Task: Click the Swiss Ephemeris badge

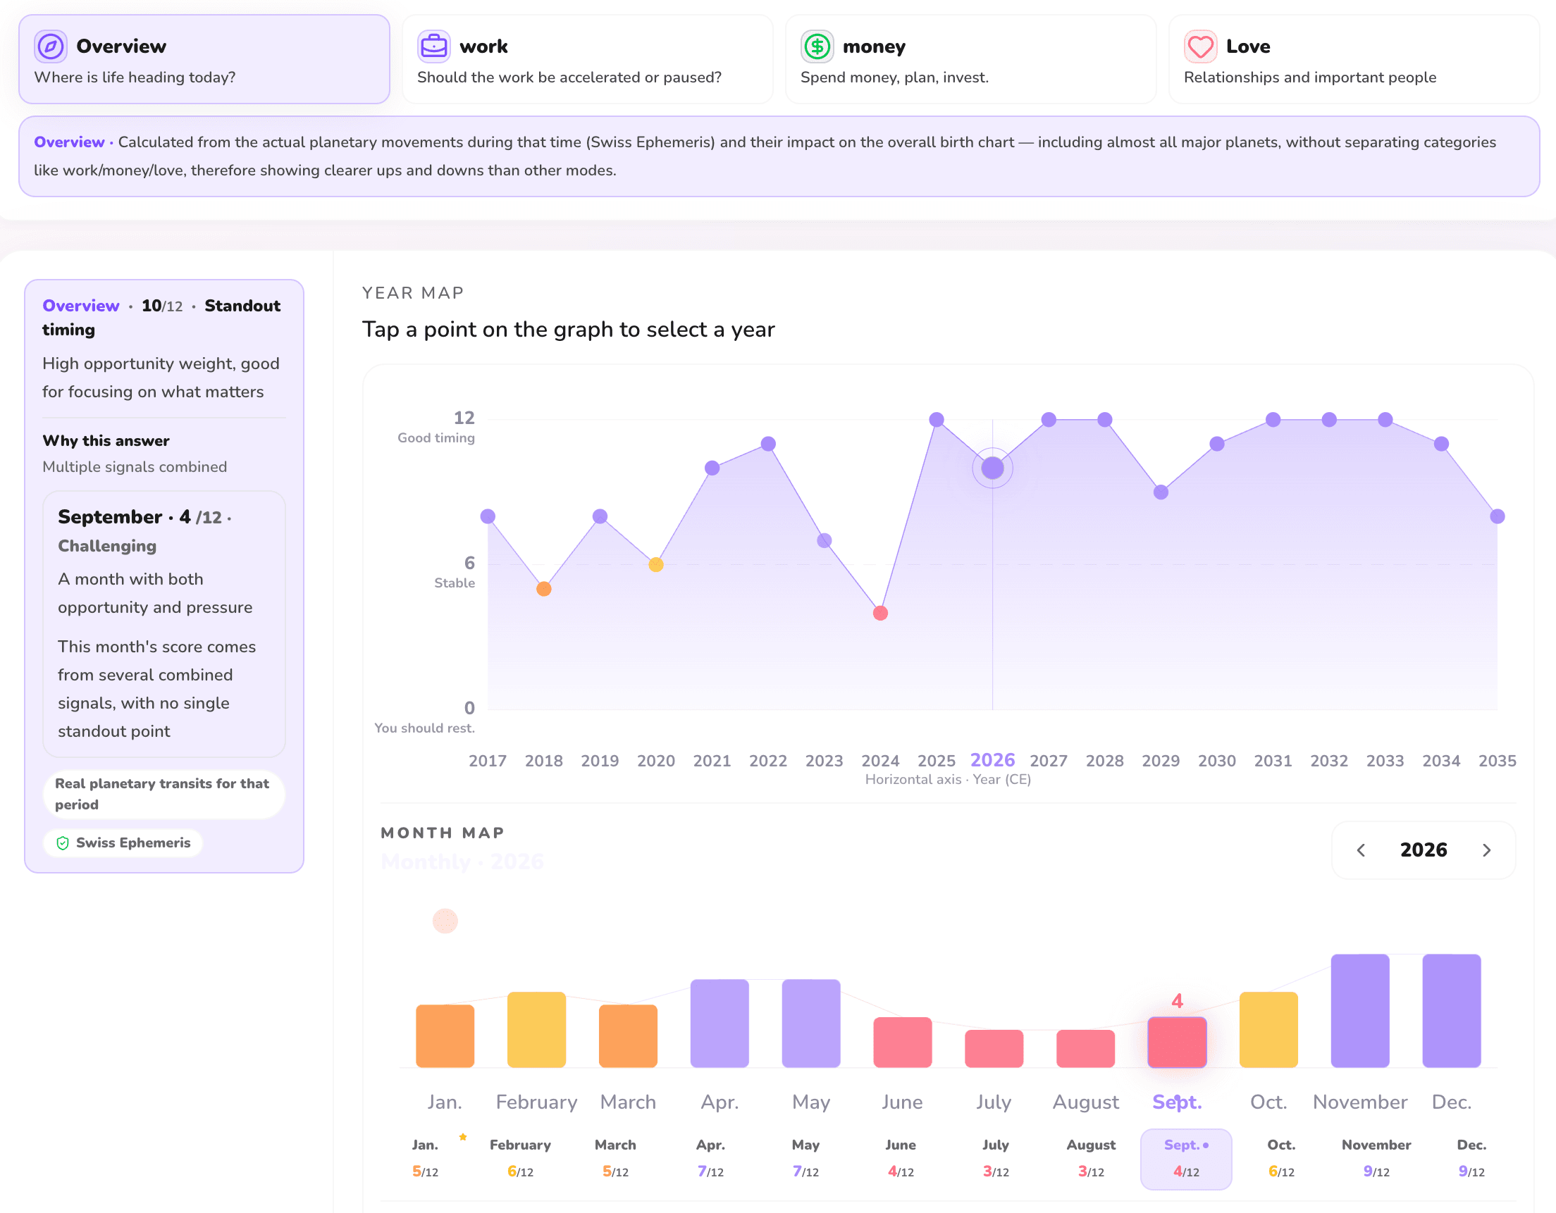Action: tap(123, 842)
